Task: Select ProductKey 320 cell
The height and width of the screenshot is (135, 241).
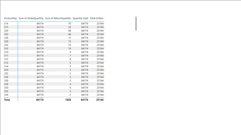Action: click(6, 70)
